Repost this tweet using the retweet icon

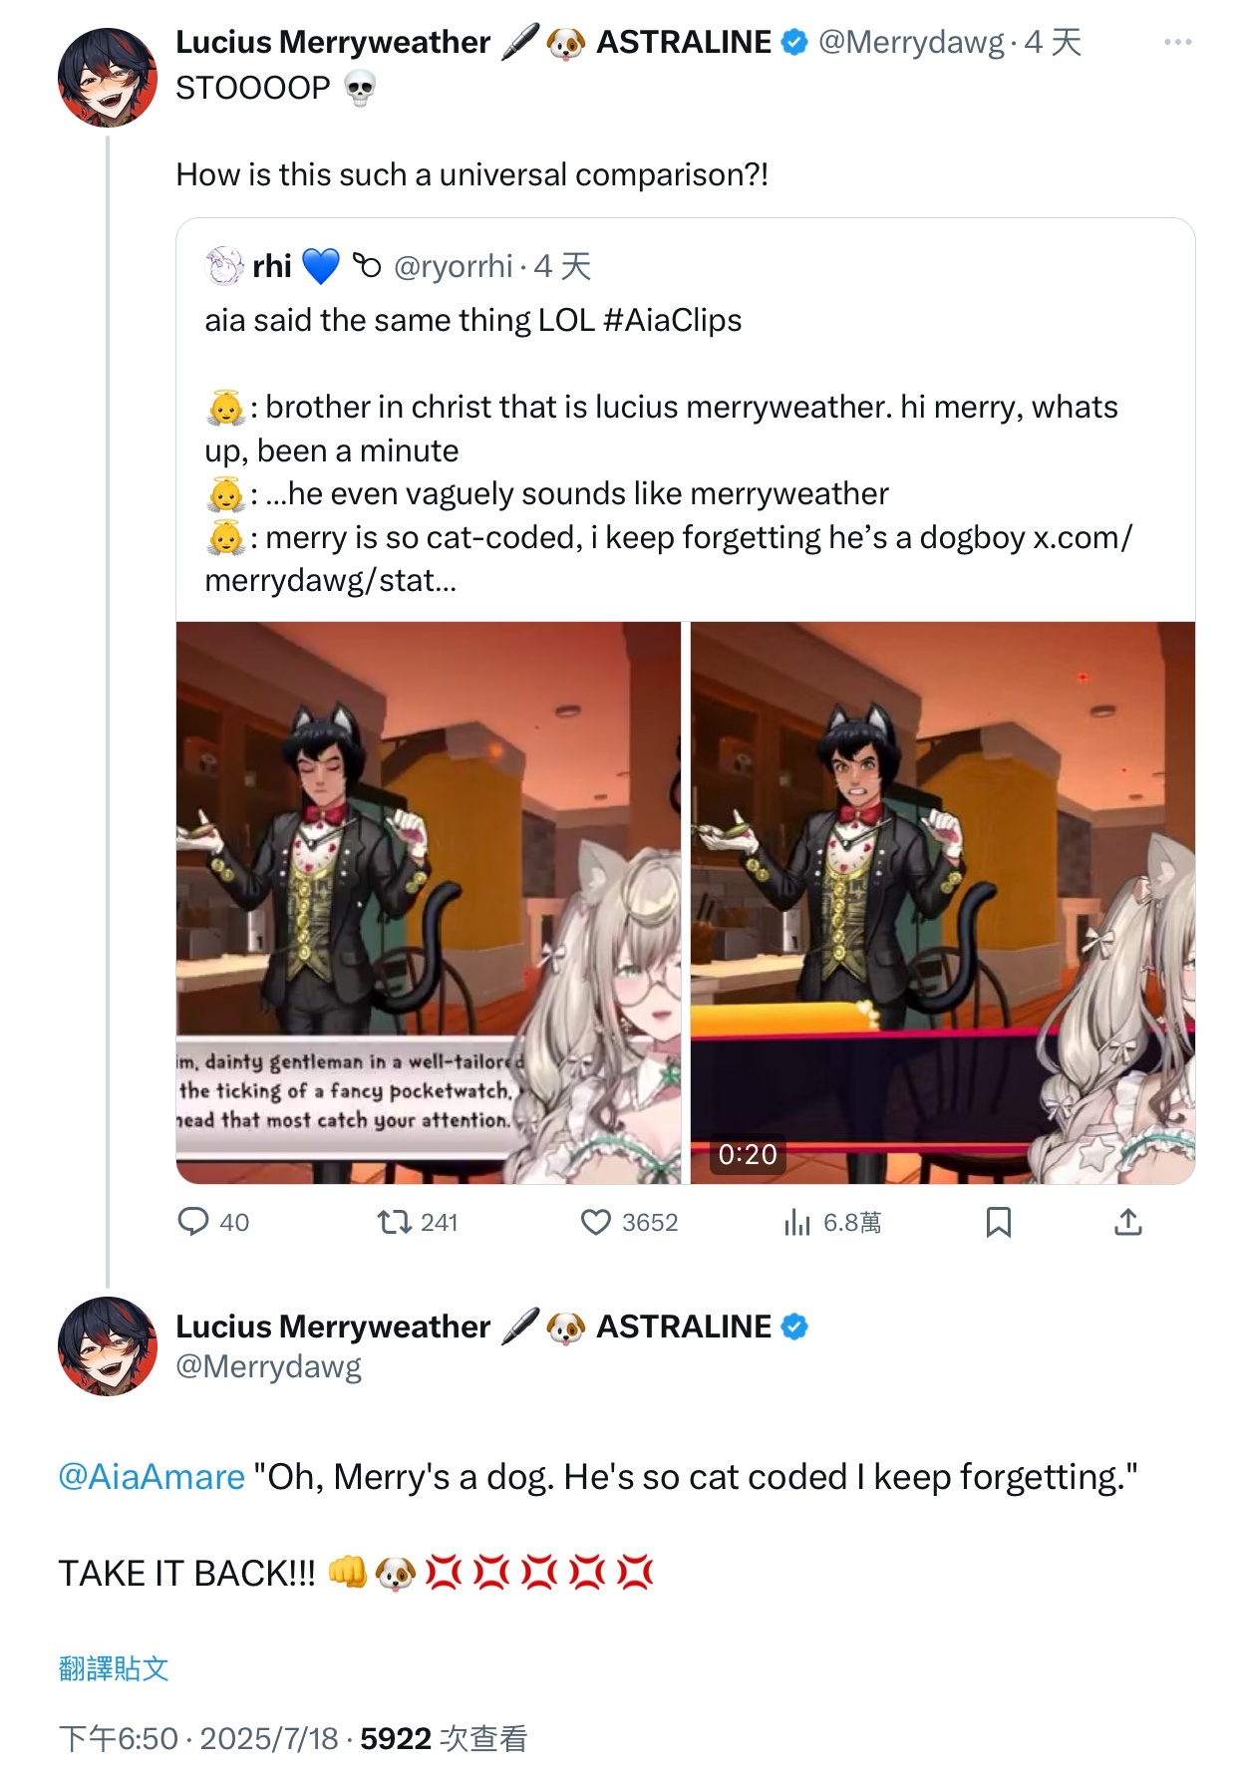tap(395, 1222)
